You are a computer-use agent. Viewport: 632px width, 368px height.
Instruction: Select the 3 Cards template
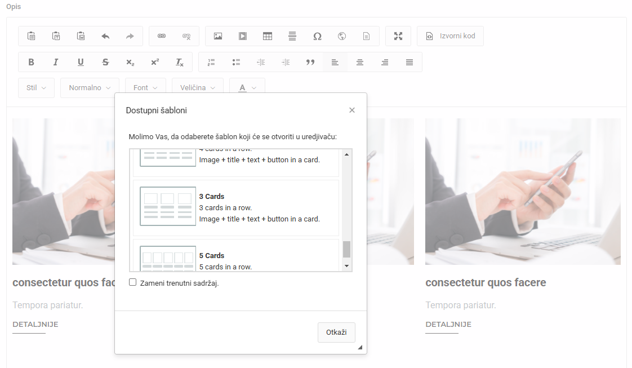click(x=236, y=207)
